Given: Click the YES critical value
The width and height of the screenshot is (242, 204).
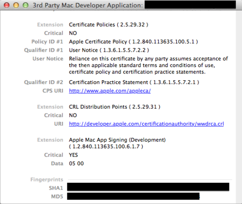Looking at the screenshot, I should pyautogui.click(x=74, y=155).
